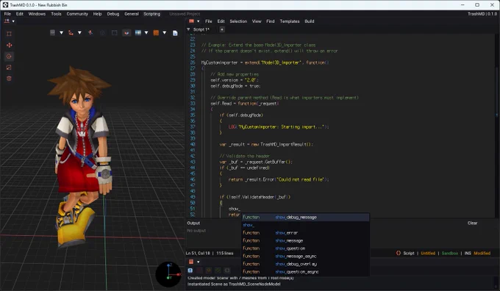The width and height of the screenshot is (500, 291).
Task: Click the axis gizmo icon in viewport toolbar
Action: pyautogui.click(x=71, y=32)
